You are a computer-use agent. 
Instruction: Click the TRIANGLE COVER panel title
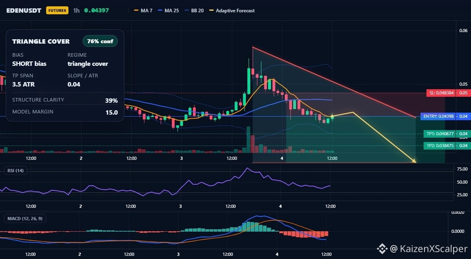41,41
